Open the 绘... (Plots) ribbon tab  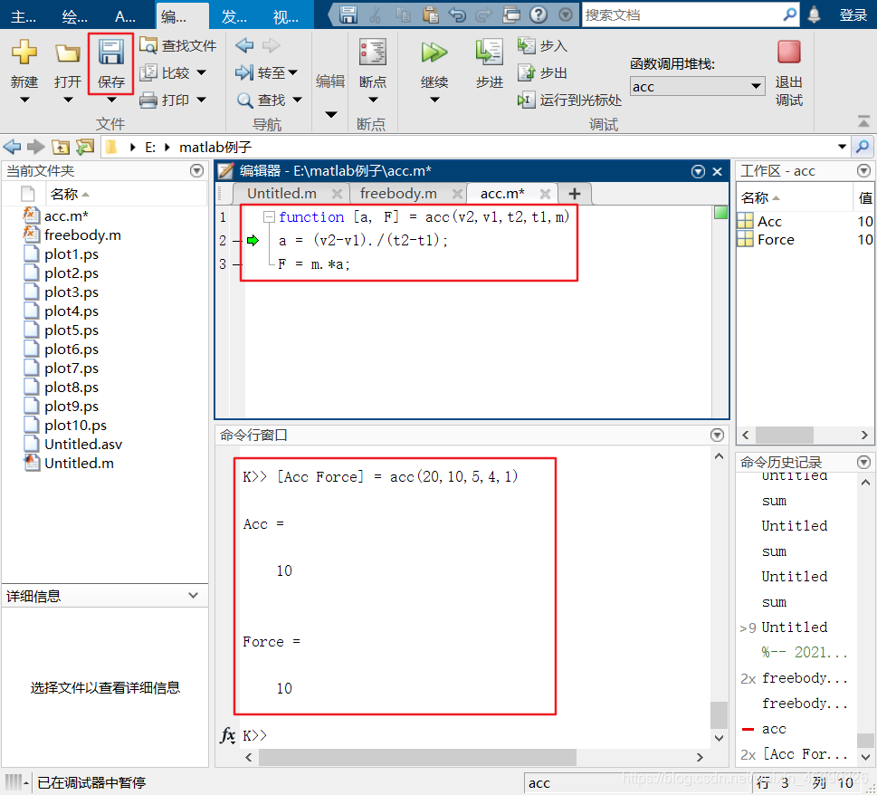click(74, 16)
